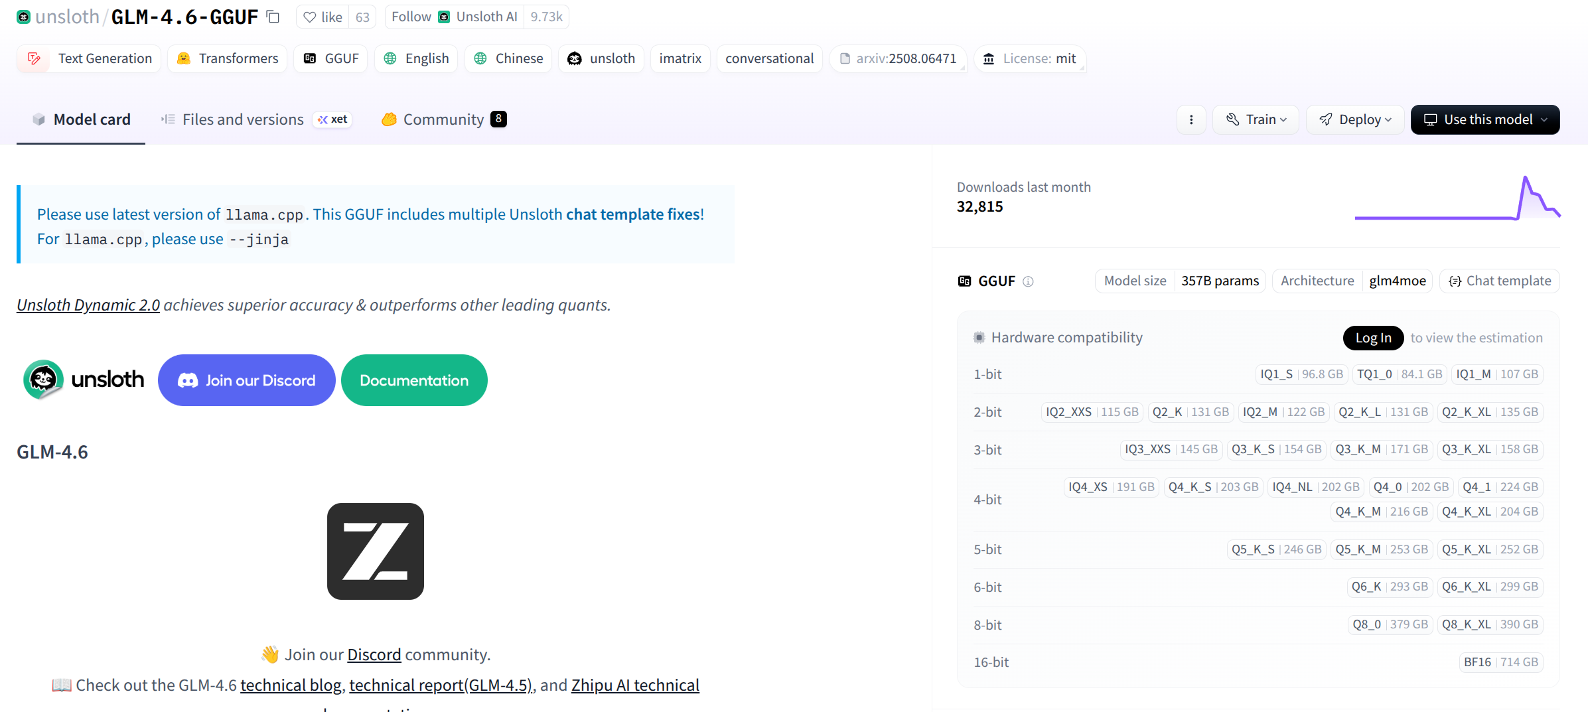Click the heart like button

[323, 17]
